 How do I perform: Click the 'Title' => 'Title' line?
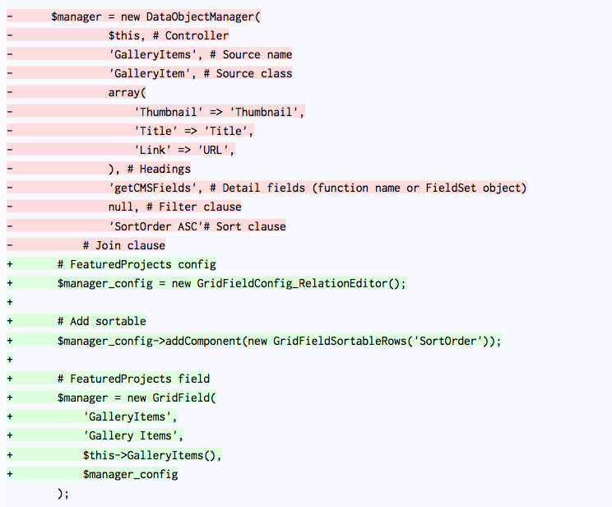(x=194, y=131)
